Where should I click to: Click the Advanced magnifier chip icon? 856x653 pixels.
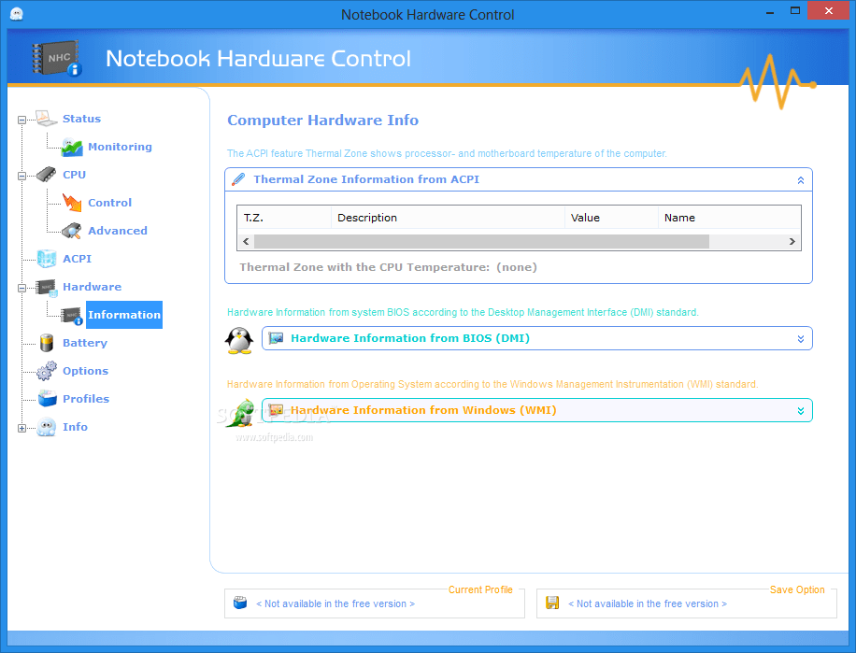pos(72,231)
